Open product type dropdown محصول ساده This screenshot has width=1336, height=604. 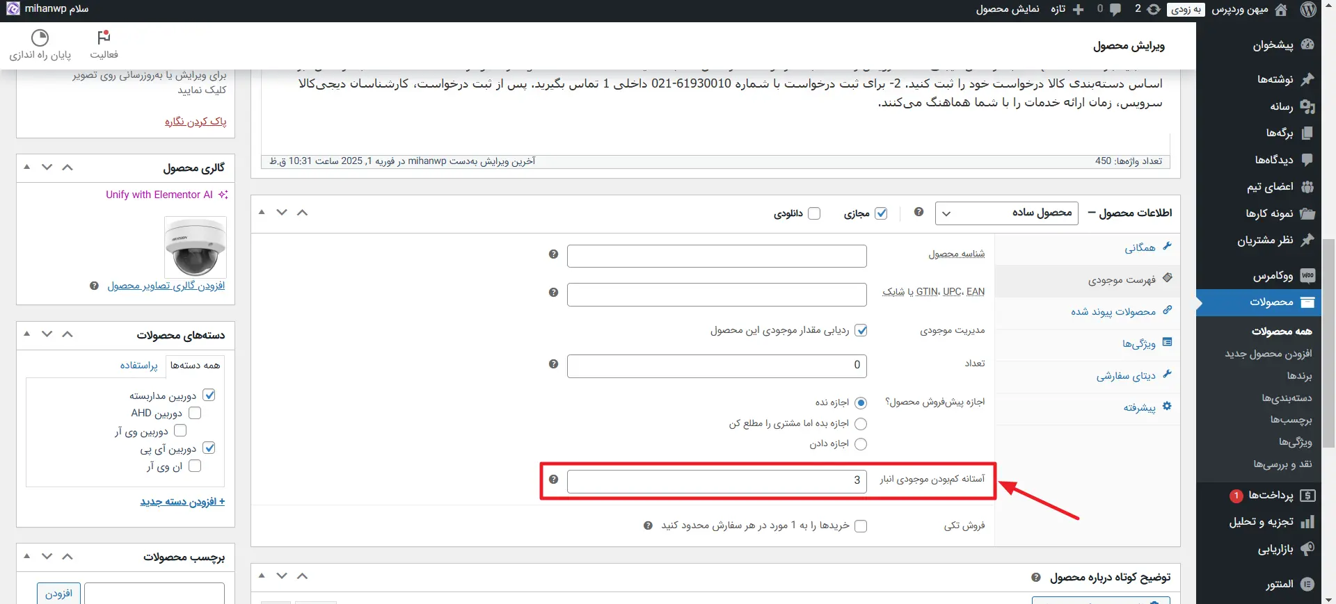pos(1007,213)
